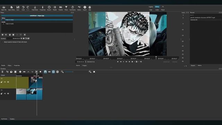Viewport: 222px width, 125px height.
Task: Paste clip using timeline toolbar icon
Action: [x=15, y=72]
